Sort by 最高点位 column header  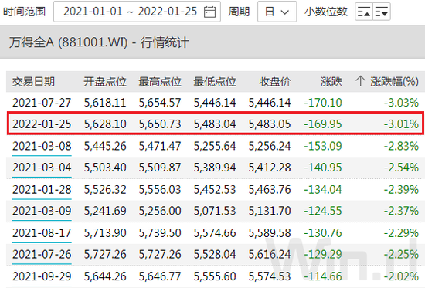160,82
